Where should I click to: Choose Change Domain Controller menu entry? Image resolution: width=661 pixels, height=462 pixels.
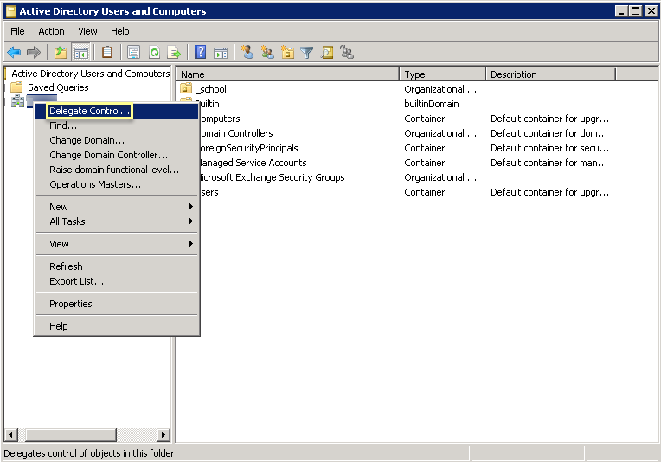[108, 155]
